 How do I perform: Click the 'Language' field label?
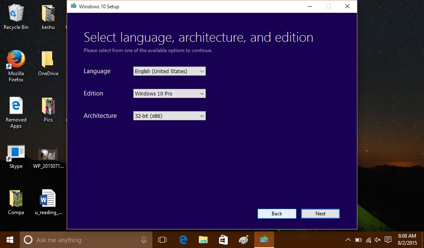coord(97,71)
